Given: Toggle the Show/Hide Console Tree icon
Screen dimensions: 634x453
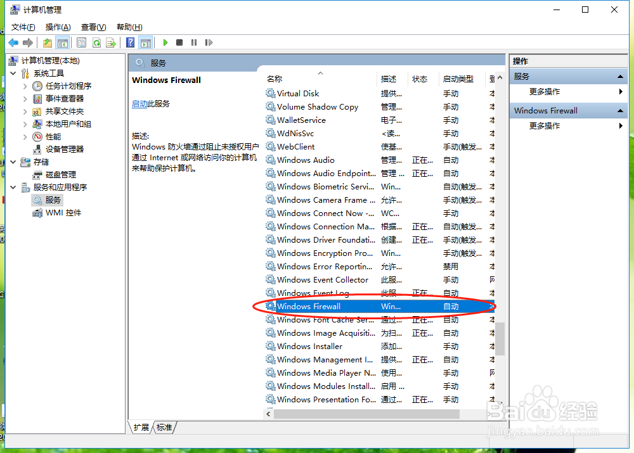Looking at the screenshot, I should [63, 42].
